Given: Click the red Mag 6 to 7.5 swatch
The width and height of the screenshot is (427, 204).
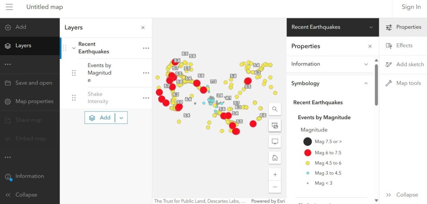Looking at the screenshot, I should pos(307,153).
